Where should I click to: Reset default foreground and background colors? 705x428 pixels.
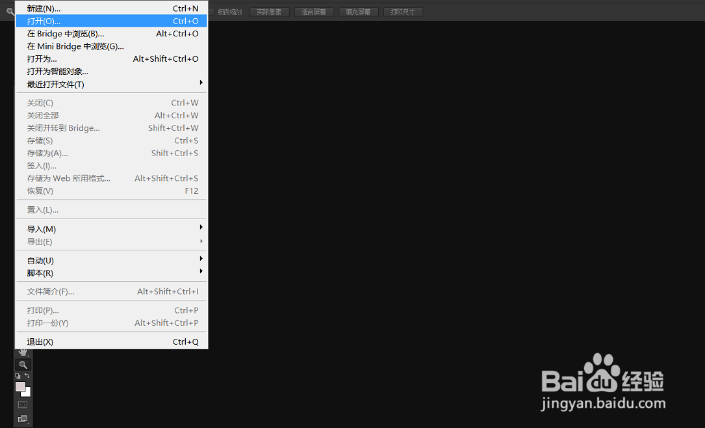[18, 376]
